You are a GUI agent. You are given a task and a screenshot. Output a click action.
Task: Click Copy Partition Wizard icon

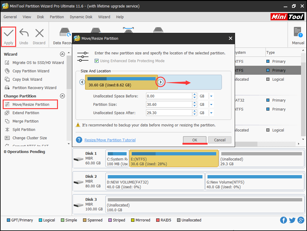(7, 71)
